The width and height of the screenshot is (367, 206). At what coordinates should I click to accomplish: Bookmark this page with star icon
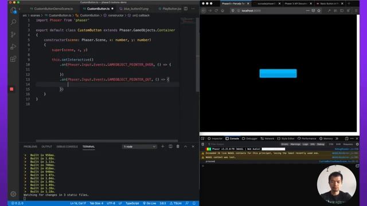click(319, 11)
